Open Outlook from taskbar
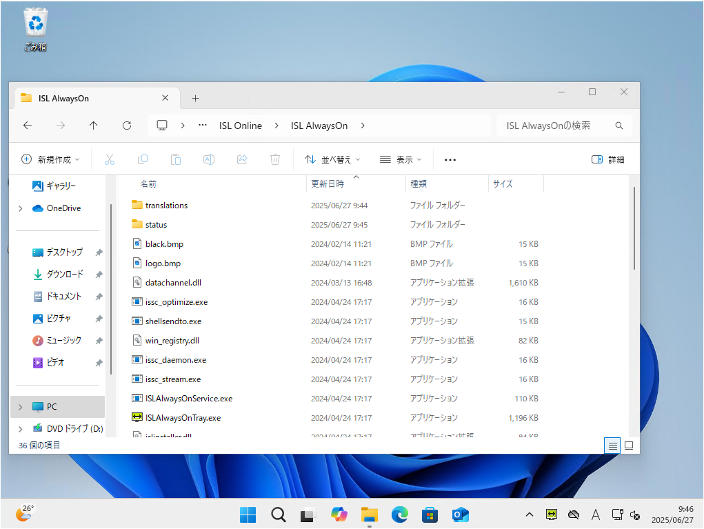 (x=460, y=515)
